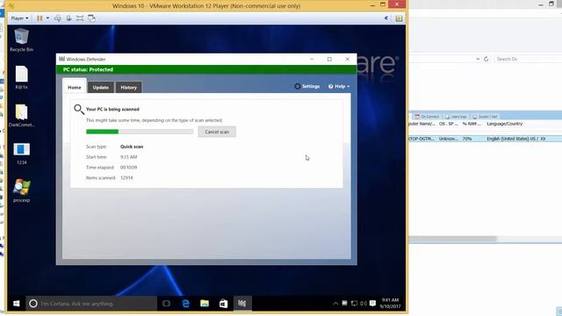Image resolution: width=562 pixels, height=316 pixels.
Task: Click the magnifying glass scanning icon
Action: tap(79, 109)
